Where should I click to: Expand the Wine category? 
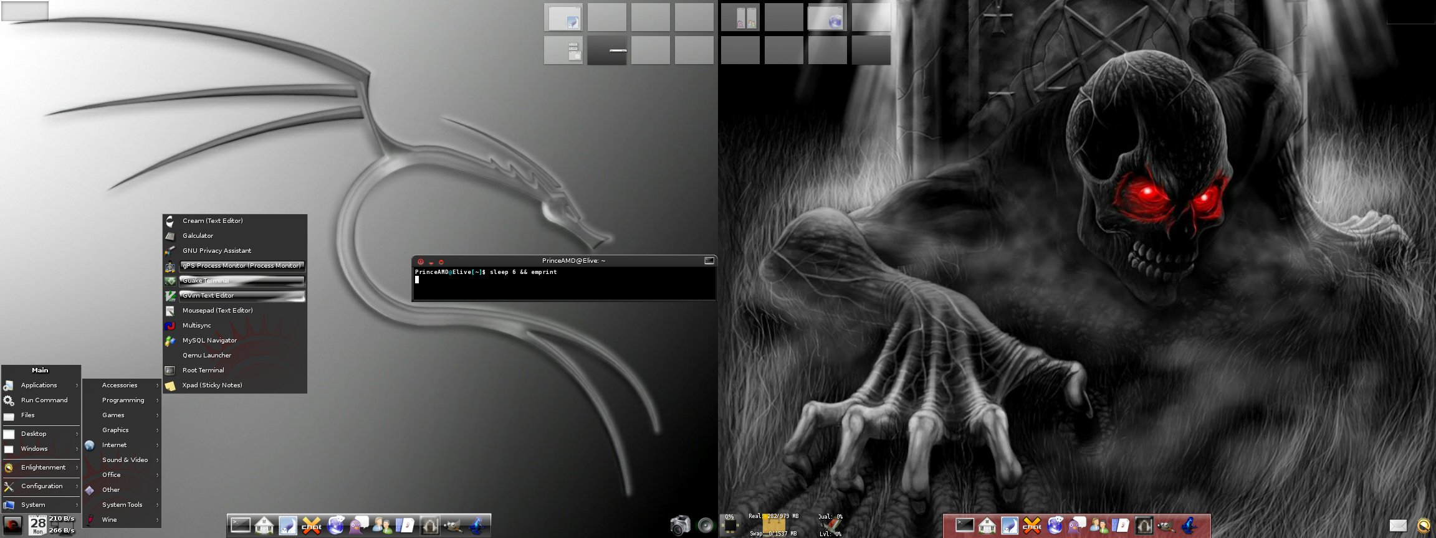pyautogui.click(x=122, y=520)
